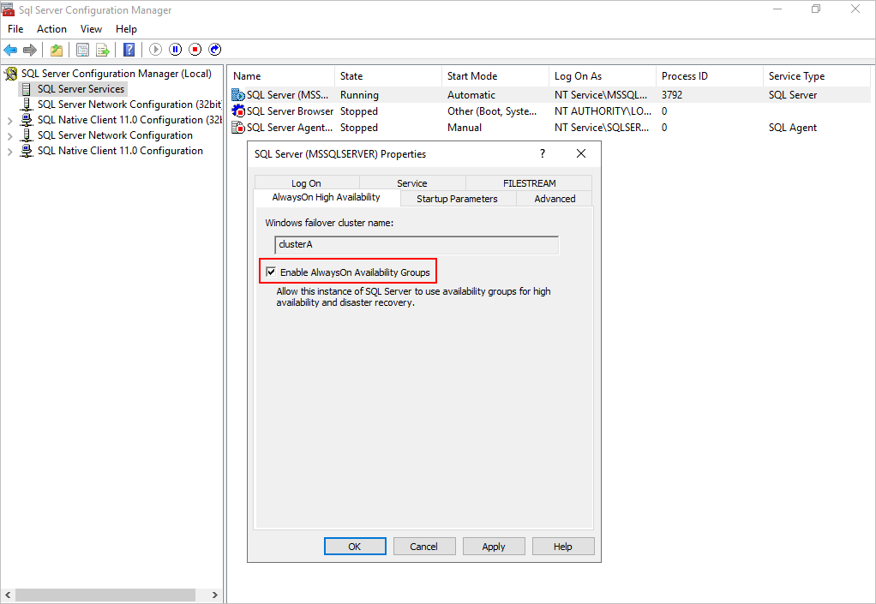Switch to the FILESTREAM tab

coord(529,183)
